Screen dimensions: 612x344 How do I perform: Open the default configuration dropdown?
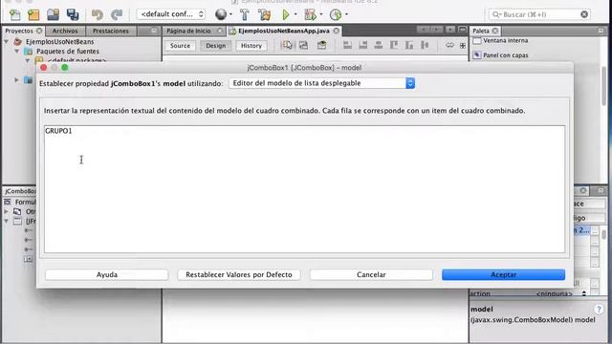pyautogui.click(x=171, y=14)
